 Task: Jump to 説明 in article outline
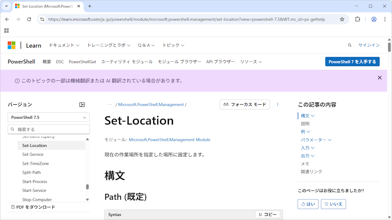pyautogui.click(x=305, y=124)
